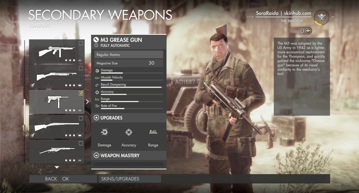359x193 pixels.
Task: Uncheck the M3 Grease Gun checkbox
Action: click(81, 93)
